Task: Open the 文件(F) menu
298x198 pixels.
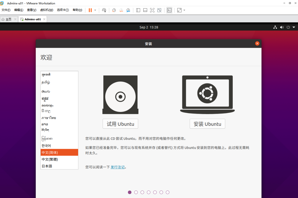Action: point(6,10)
